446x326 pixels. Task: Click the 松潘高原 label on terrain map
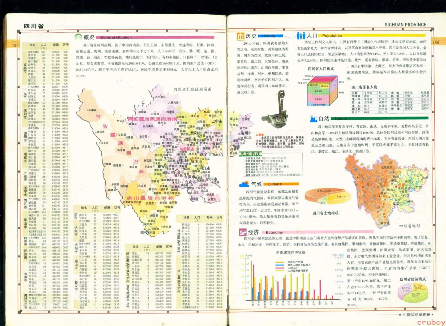coord(387,167)
